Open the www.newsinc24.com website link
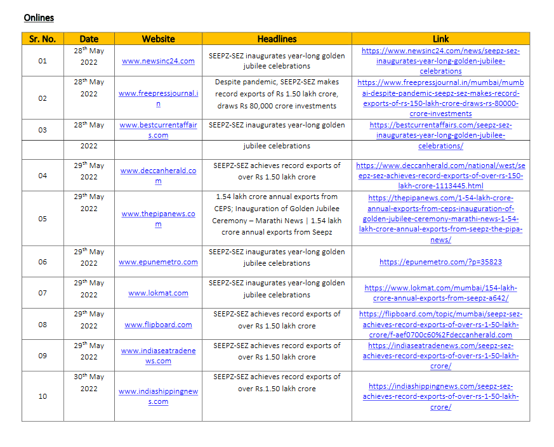Image resolution: width=554 pixels, height=447 pixels. 158,61
